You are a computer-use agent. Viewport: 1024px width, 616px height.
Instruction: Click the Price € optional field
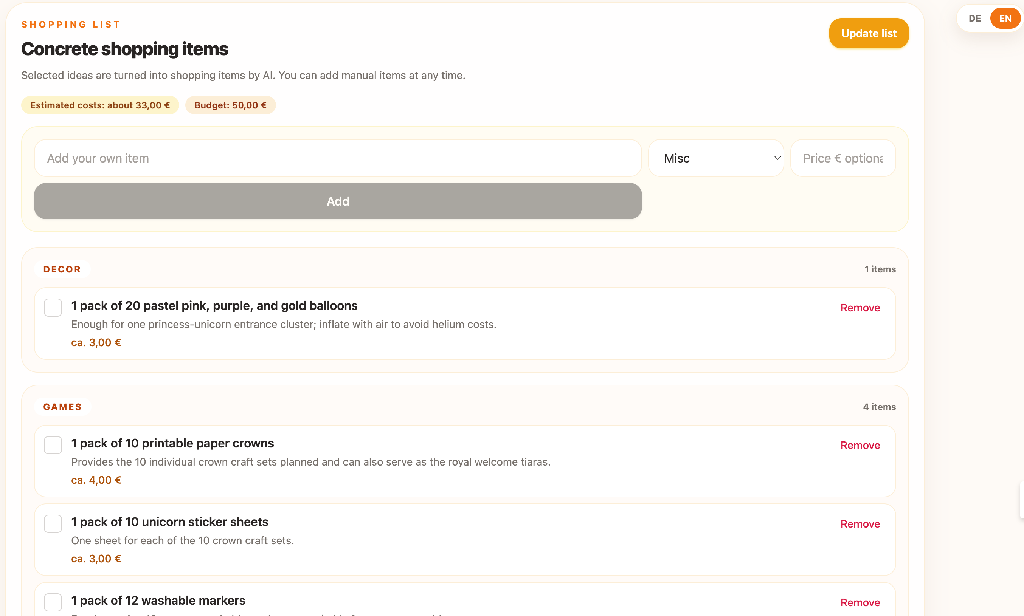pos(843,158)
